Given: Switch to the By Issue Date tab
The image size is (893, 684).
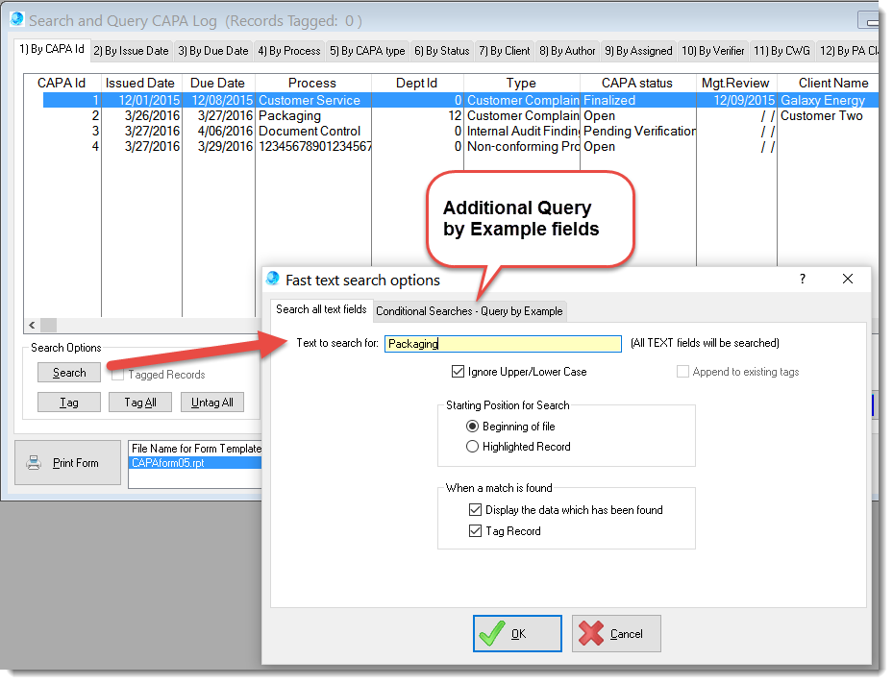Looking at the screenshot, I should (x=131, y=51).
